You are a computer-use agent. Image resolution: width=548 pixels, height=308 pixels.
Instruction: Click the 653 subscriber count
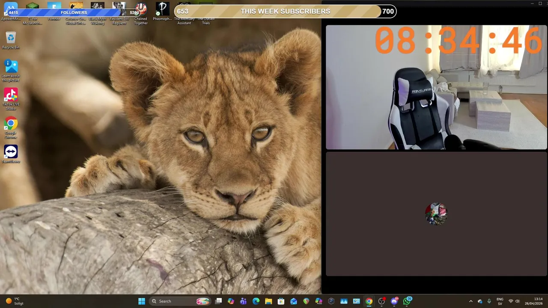(182, 12)
